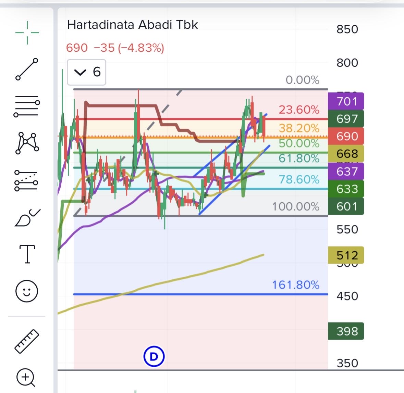Select the 100.00% Fibonacci level label
404x393 pixels.
tap(296, 206)
